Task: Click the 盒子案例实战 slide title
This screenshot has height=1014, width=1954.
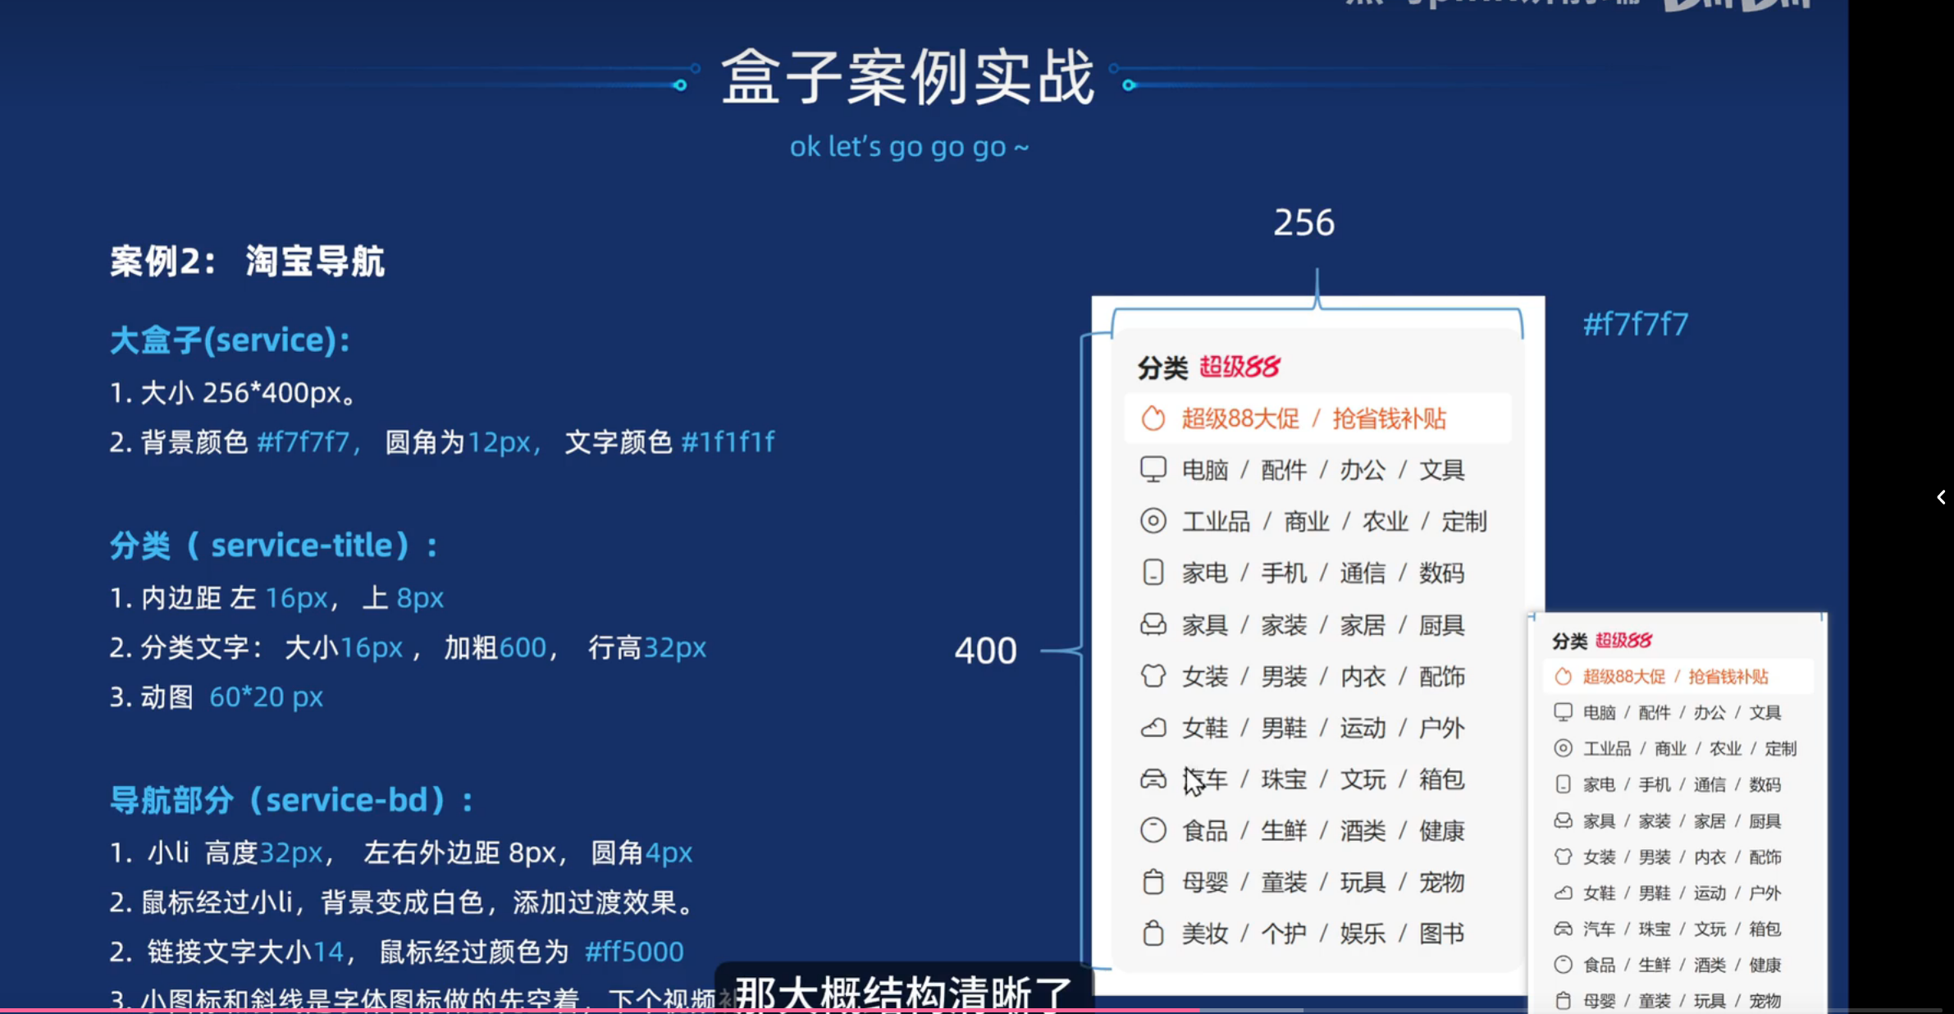Action: click(908, 77)
